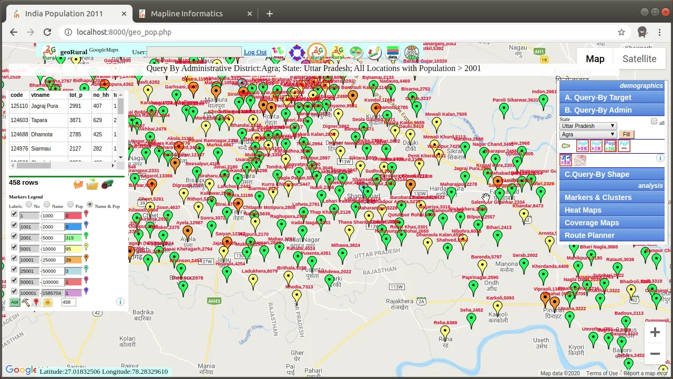The image size is (673, 379).
Task: Select the 'Name' labels radio button
Action: (x=47, y=205)
